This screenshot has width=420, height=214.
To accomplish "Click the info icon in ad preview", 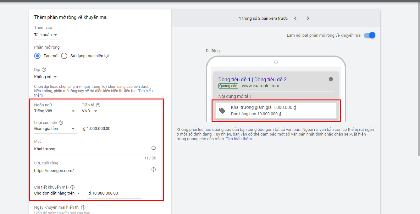I will 331,79.
